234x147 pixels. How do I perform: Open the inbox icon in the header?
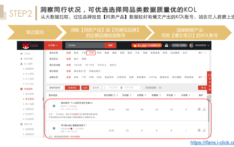(166, 45)
